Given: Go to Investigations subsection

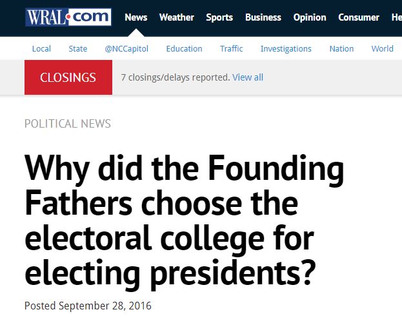Looking at the screenshot, I should (x=286, y=48).
